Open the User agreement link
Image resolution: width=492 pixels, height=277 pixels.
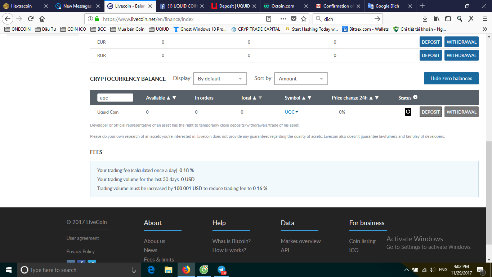(x=83, y=238)
